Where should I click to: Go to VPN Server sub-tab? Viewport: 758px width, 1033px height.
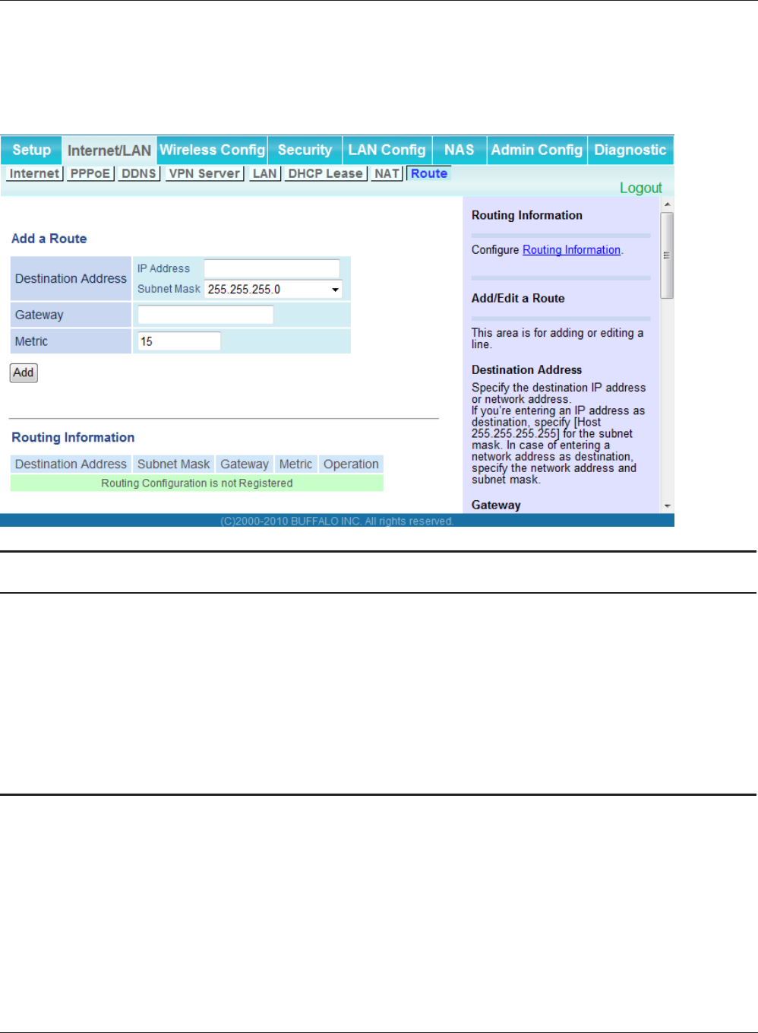click(204, 173)
